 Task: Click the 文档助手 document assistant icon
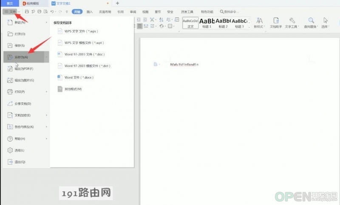pyautogui.click(x=276, y=23)
